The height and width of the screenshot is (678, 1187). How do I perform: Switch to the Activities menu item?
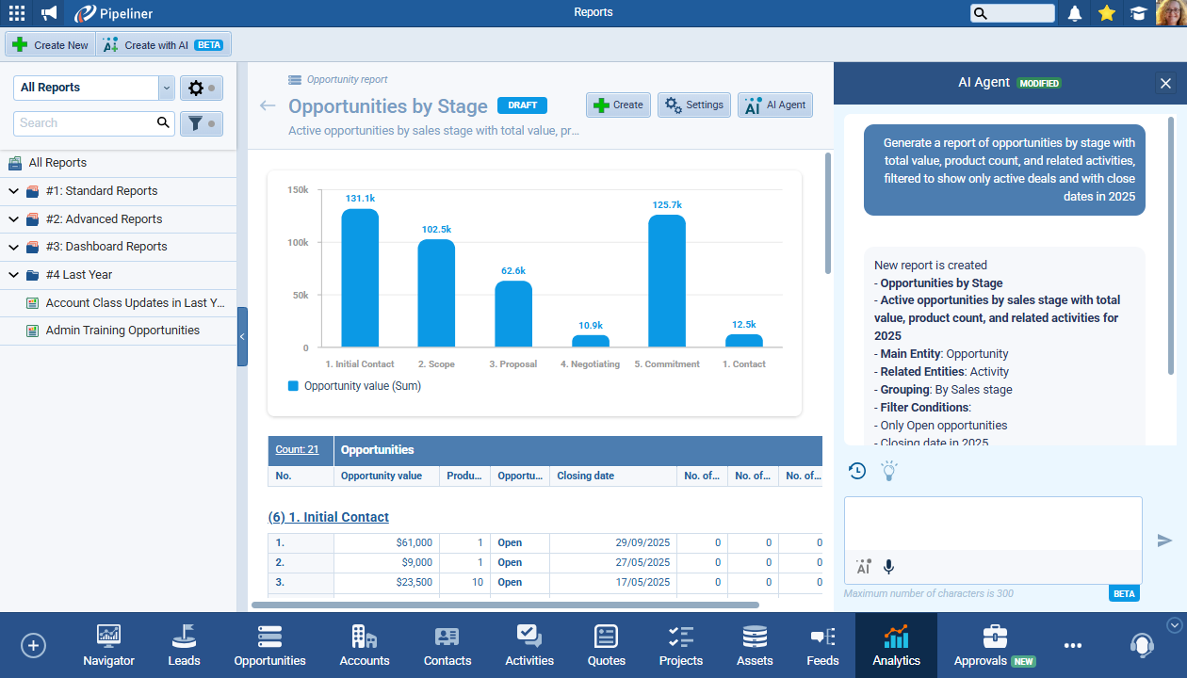tap(529, 646)
